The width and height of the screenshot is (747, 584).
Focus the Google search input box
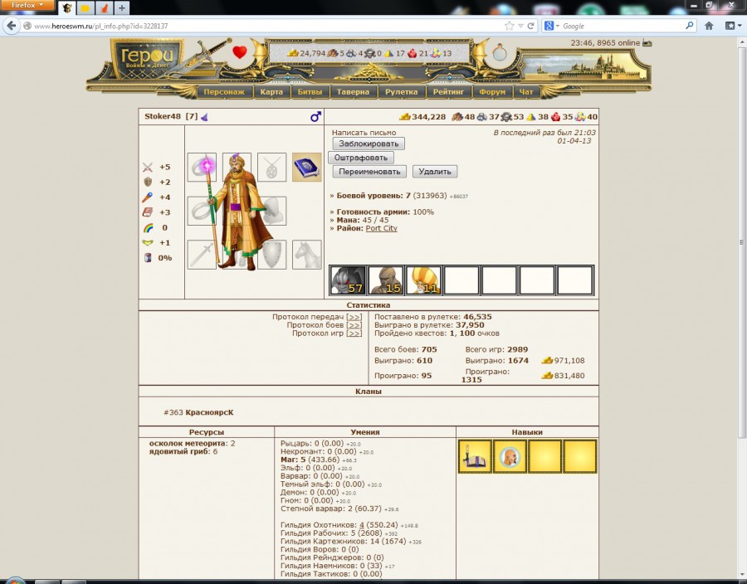(622, 26)
